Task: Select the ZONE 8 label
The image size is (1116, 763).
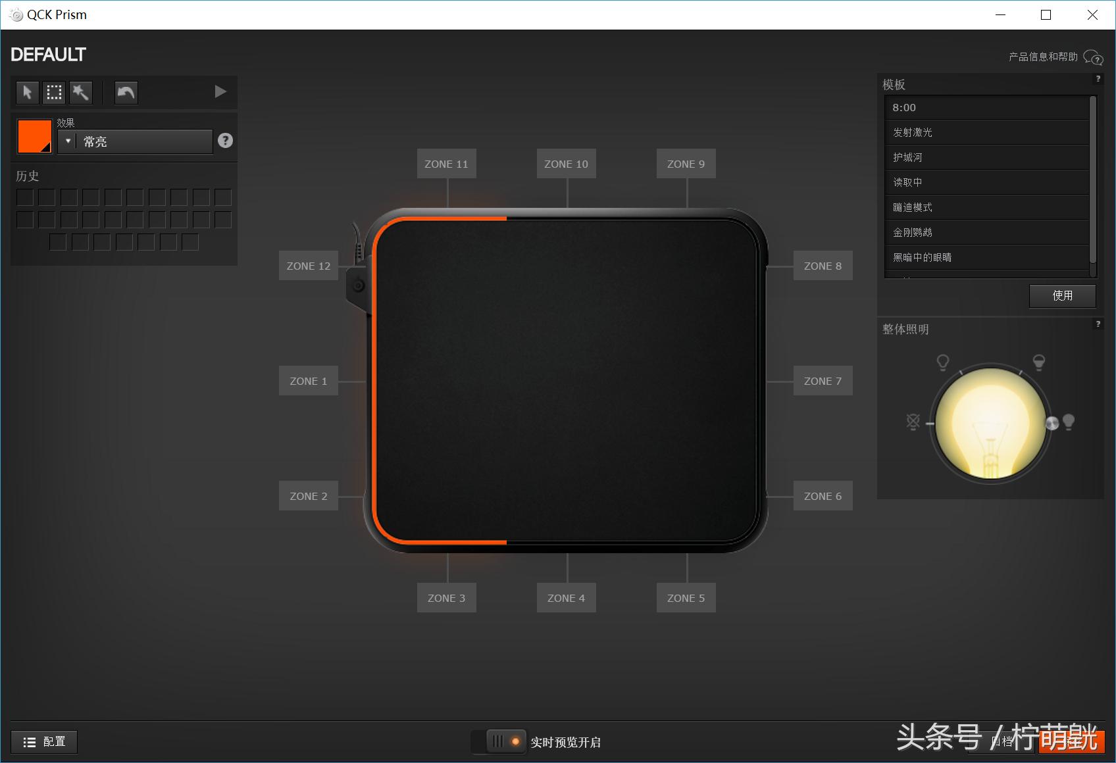Action: point(823,266)
